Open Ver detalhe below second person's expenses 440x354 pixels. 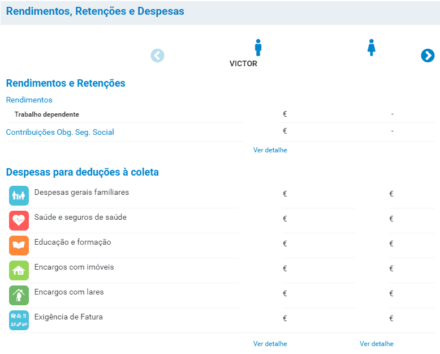[376, 344]
